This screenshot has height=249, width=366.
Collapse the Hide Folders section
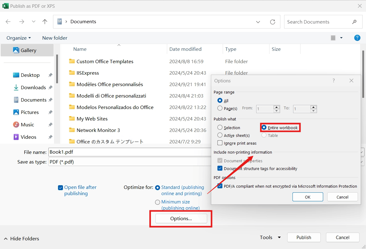[x=21, y=238]
